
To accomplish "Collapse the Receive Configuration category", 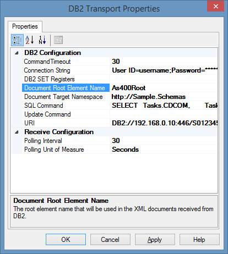I will click(x=17, y=132).
